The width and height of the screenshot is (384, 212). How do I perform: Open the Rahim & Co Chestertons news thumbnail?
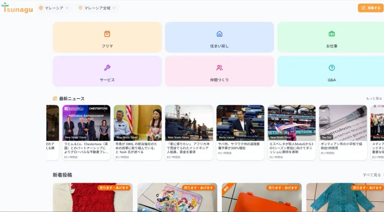(x=86, y=123)
